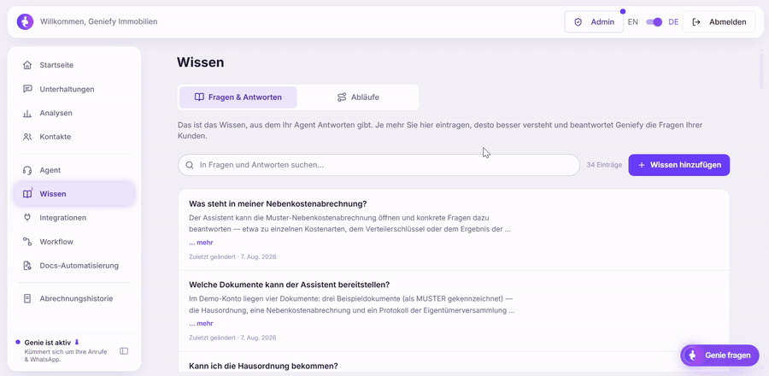Switch to Fragen & Antworten tab
Screen dimensions: 769x376
coord(238,97)
